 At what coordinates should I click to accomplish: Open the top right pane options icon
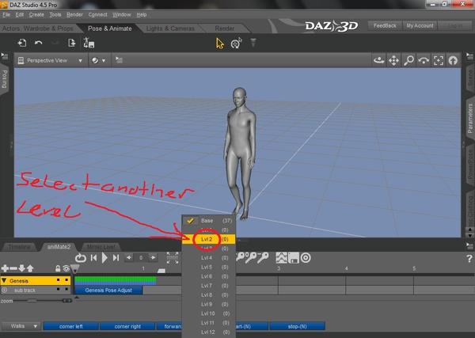469,55
